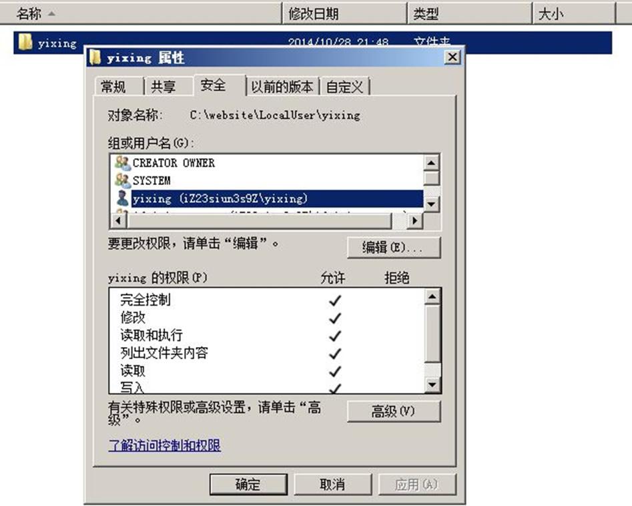Click the folder icon in dialog title bar
The image size is (632, 506).
coord(95,57)
